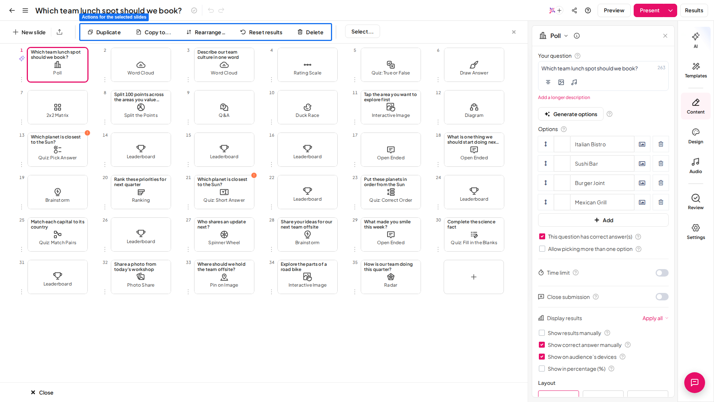Check Show results manually
This screenshot has width=714, height=402.
(x=542, y=333)
